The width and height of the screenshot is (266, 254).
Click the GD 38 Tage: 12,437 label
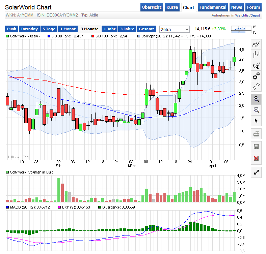(68, 36)
